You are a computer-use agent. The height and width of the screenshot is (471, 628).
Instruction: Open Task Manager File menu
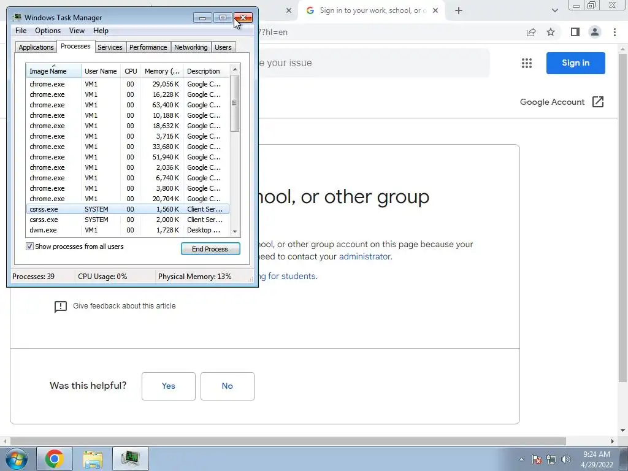pyautogui.click(x=21, y=31)
